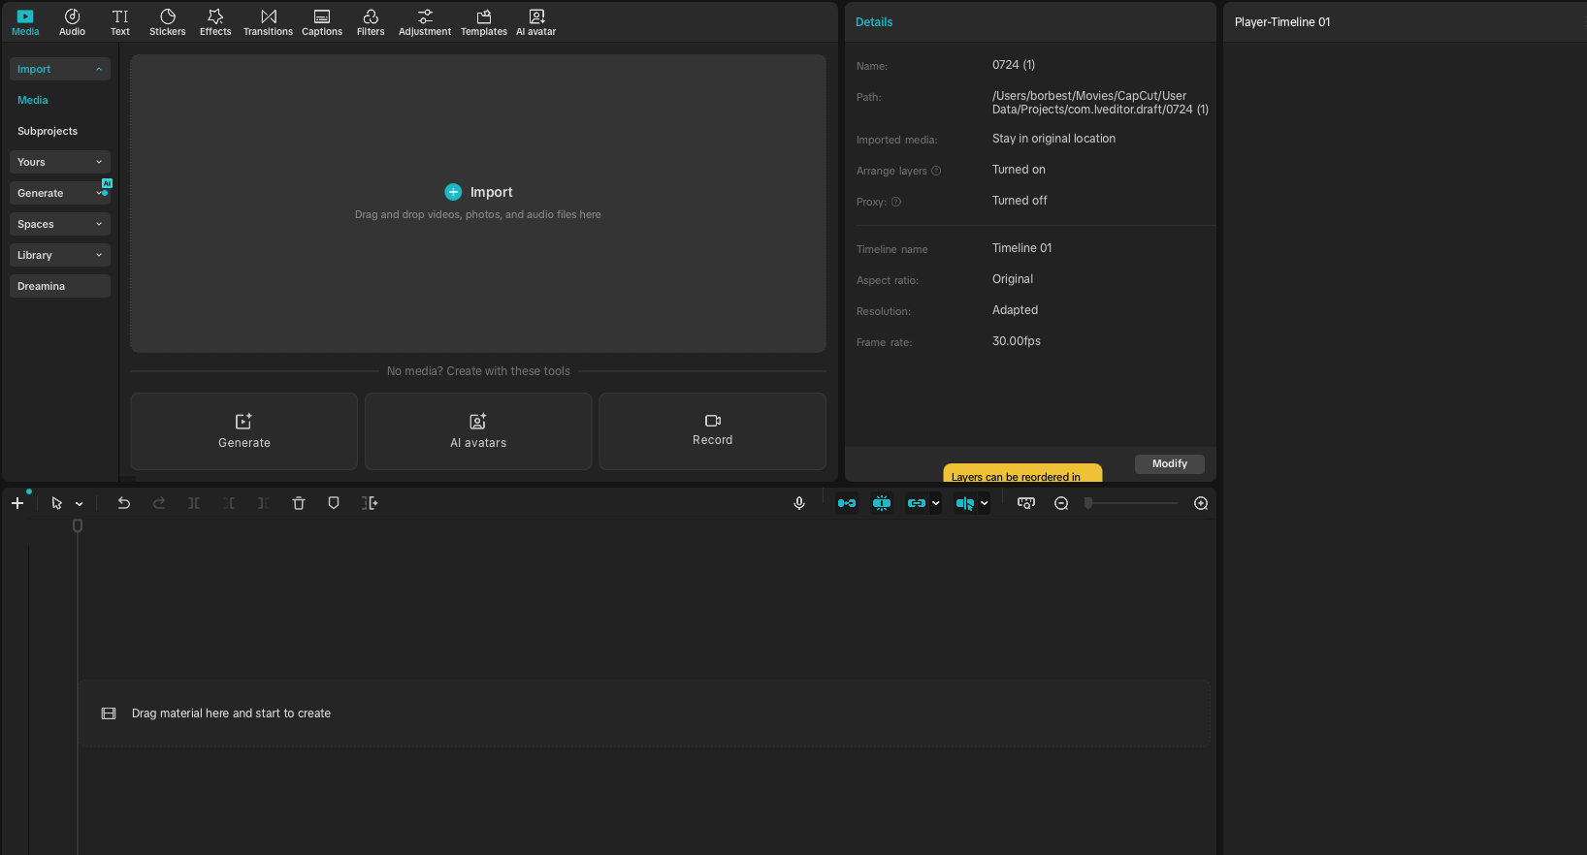
Task: Open the Stickers panel
Action: pos(167,22)
